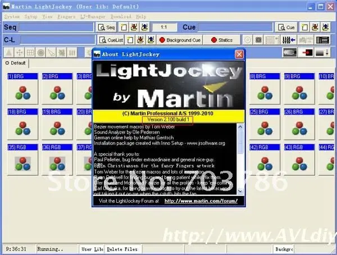Select fixture (19) BRG

pyautogui.click(x=57, y=124)
